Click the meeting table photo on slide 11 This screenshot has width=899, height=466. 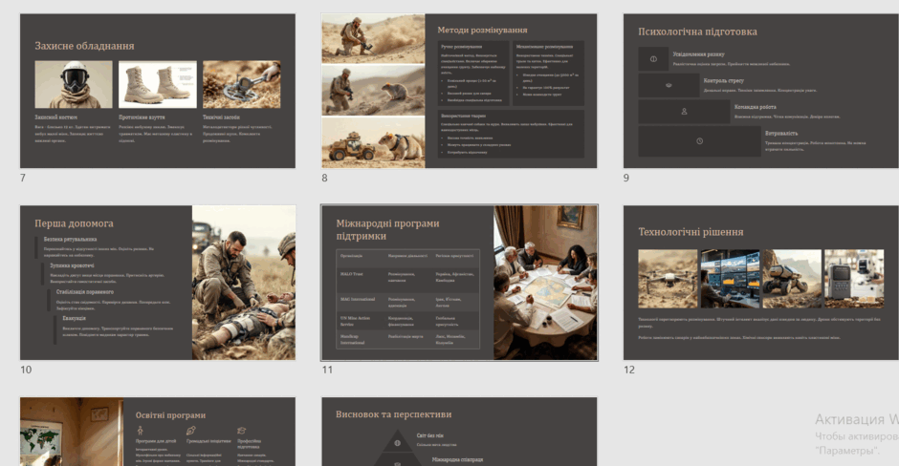[x=545, y=283]
